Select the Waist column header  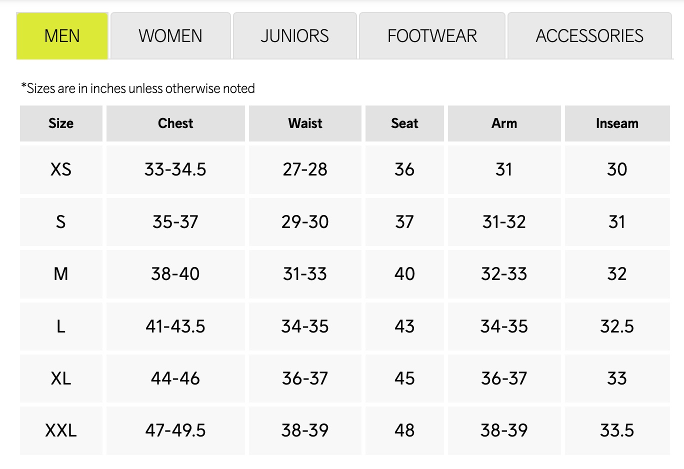coord(305,123)
